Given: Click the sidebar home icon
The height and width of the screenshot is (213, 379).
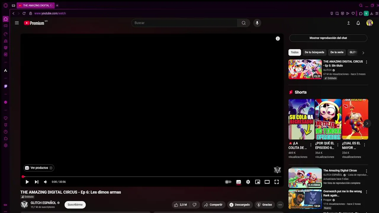Looking at the screenshot, I should click(5, 19).
